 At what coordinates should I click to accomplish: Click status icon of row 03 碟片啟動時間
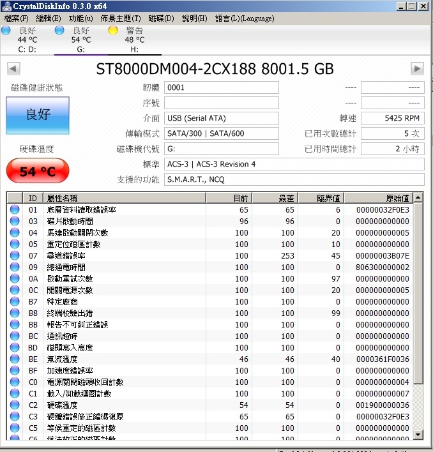(15, 221)
